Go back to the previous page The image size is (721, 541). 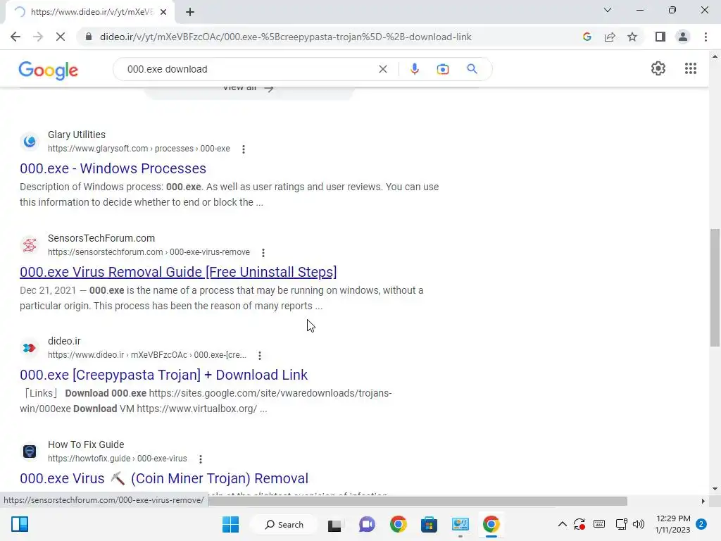[x=15, y=37]
